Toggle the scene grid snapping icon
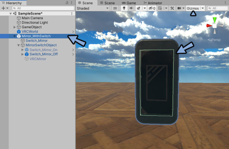This screenshot has width=229, height=149. 160,8
